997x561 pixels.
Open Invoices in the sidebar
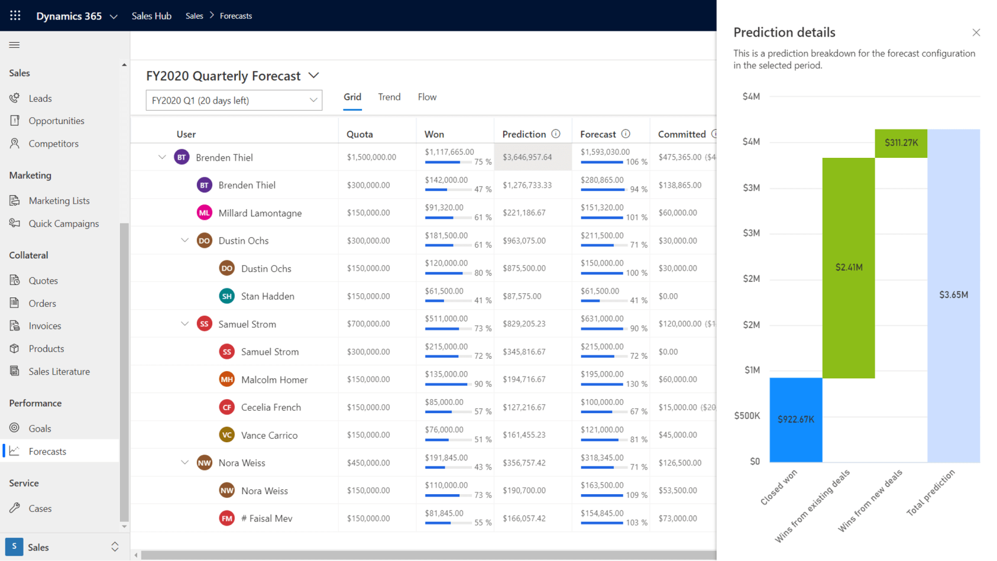(45, 326)
